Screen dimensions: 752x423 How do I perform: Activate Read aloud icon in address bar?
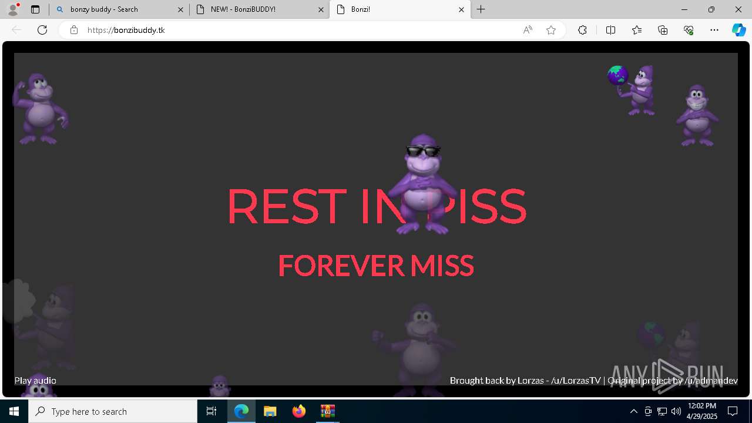[528, 30]
